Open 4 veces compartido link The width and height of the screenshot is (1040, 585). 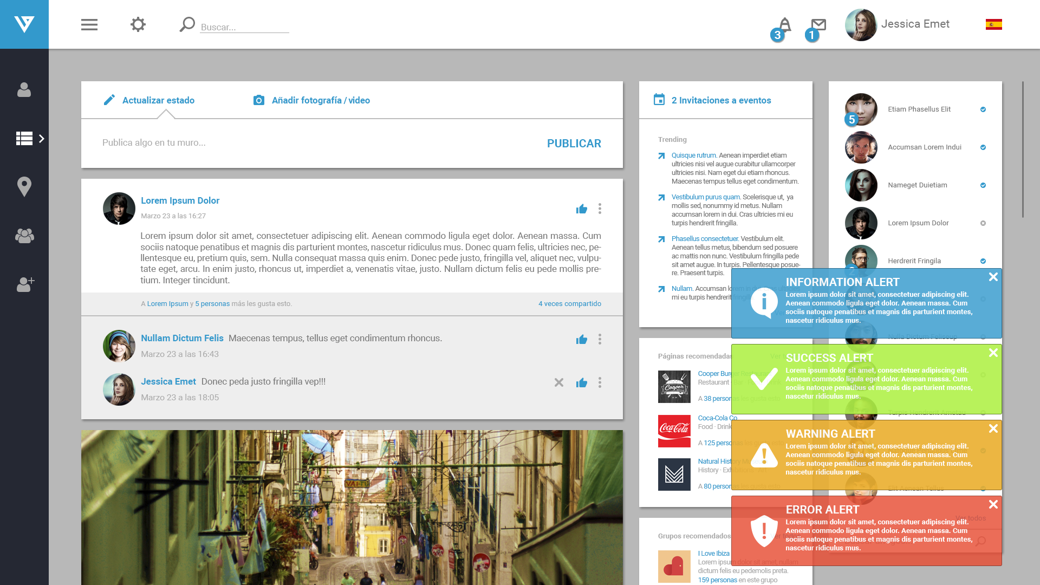[x=570, y=304]
